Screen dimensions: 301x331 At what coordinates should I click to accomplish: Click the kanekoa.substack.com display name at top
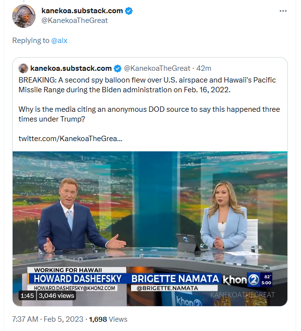[82, 11]
